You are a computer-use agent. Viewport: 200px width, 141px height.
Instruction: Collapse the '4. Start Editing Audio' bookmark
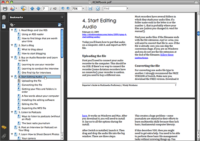pyautogui.click(x=12, y=77)
